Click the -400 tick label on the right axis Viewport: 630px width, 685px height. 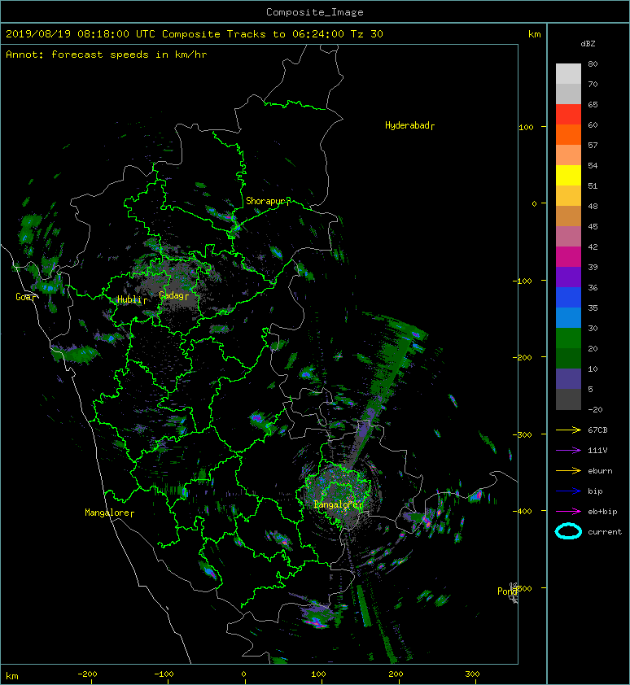coord(523,511)
